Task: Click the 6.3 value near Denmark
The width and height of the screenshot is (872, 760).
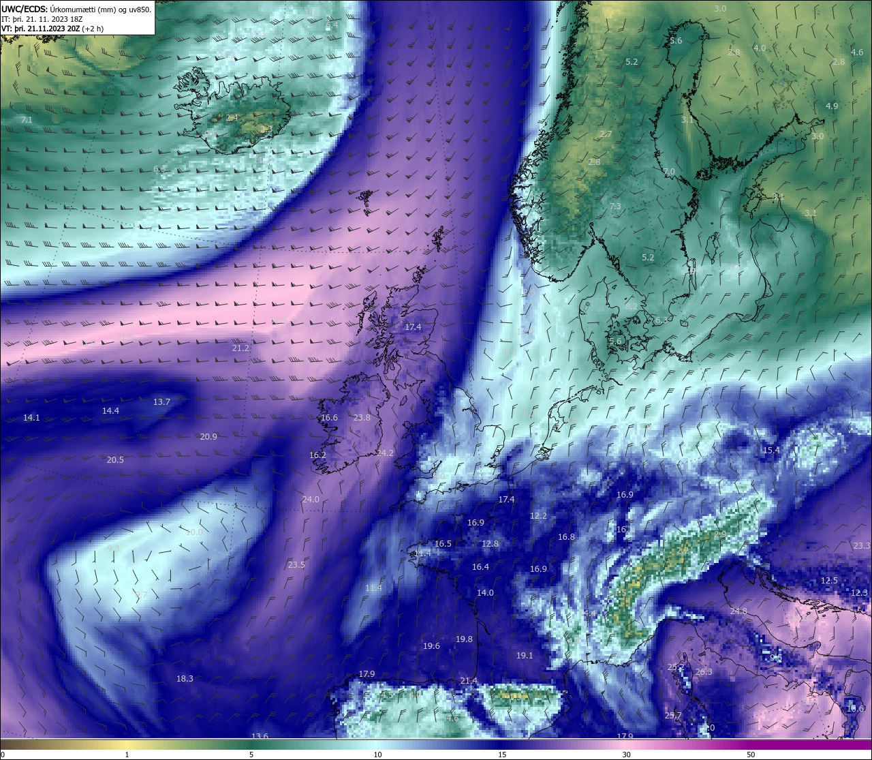Action: 661,320
